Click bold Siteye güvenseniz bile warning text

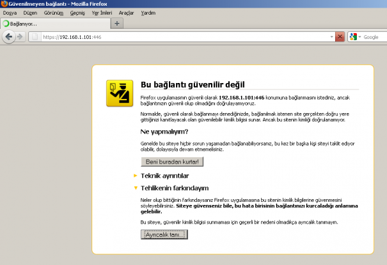point(249,209)
